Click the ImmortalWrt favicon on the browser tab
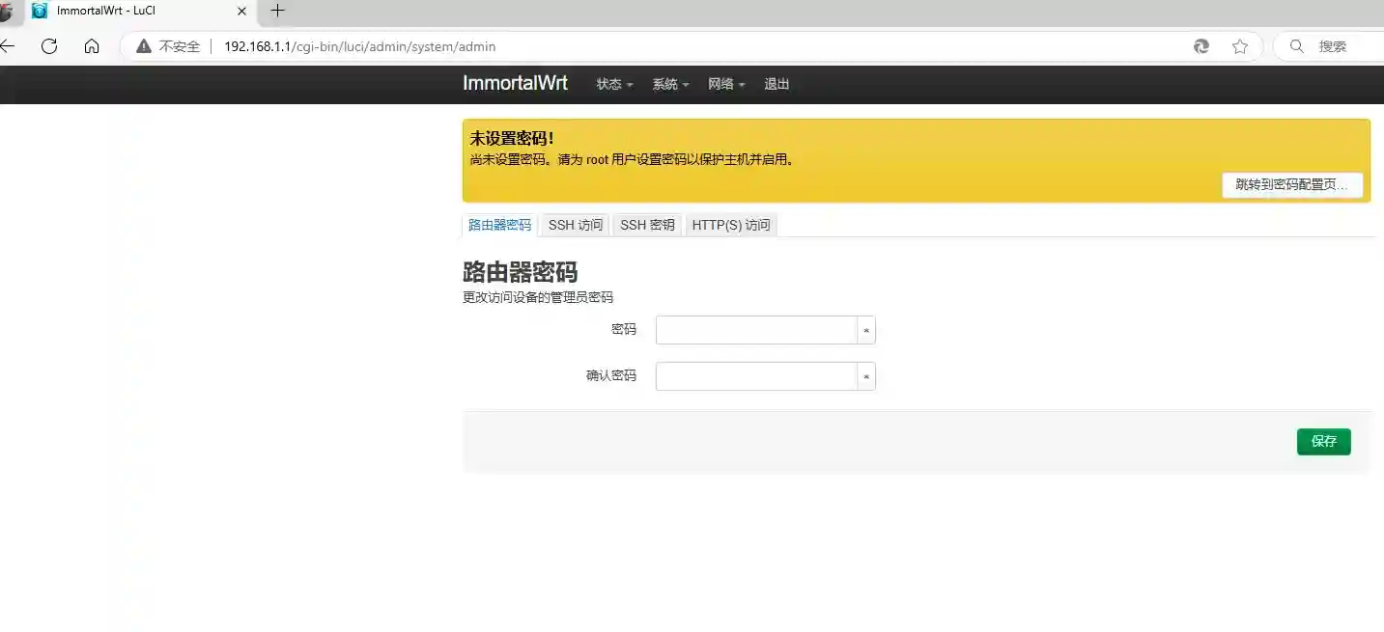Screen dimensions: 1384x632 tap(38, 11)
